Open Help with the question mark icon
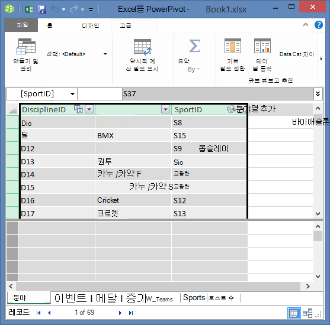 tap(318, 25)
